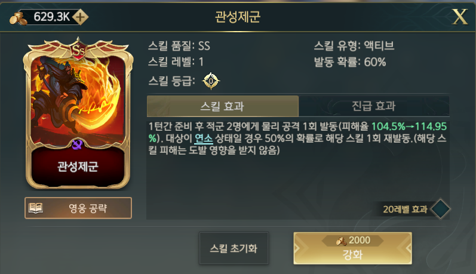
Task: Click the 스킬 초기화 reset button
Action: [234, 248]
